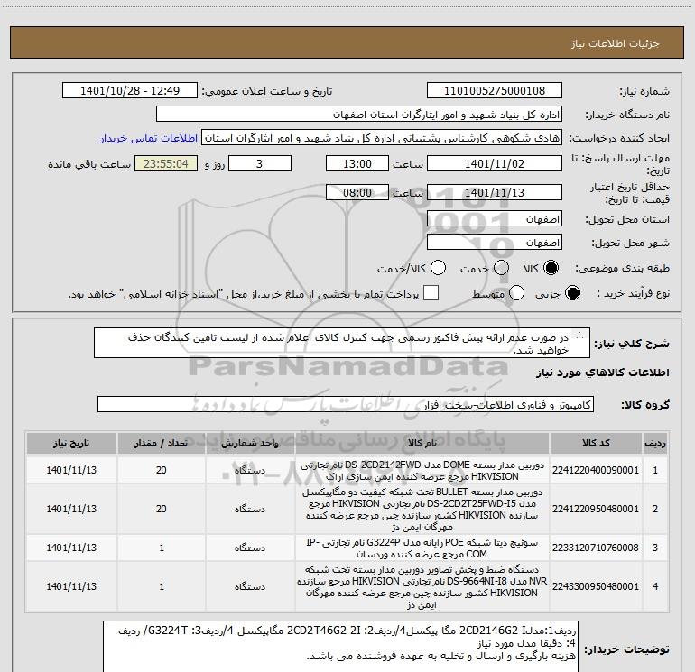Click product code 2241220400090001

click(596, 471)
